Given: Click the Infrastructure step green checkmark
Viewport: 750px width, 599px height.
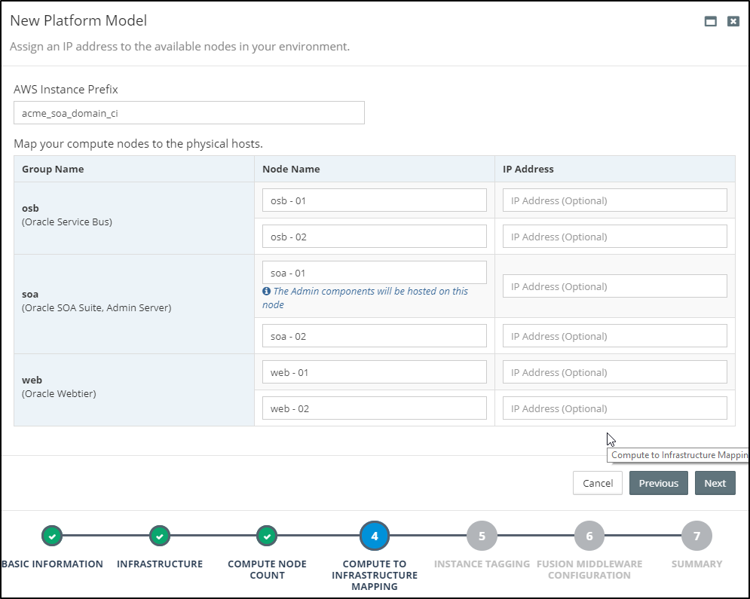Looking at the screenshot, I should pos(160,536).
